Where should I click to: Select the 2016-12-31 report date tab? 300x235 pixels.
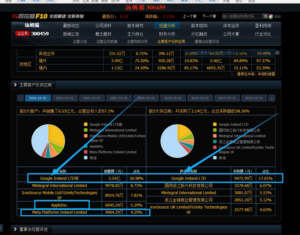pyautogui.click(x=254, y=98)
